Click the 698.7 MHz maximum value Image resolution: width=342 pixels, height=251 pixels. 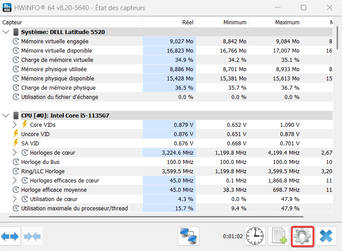(x=286, y=190)
